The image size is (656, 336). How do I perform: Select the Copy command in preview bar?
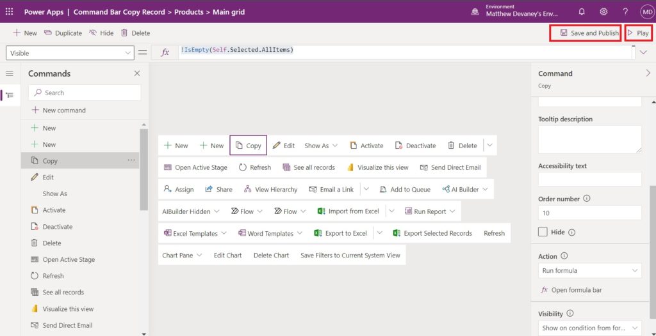coord(248,145)
